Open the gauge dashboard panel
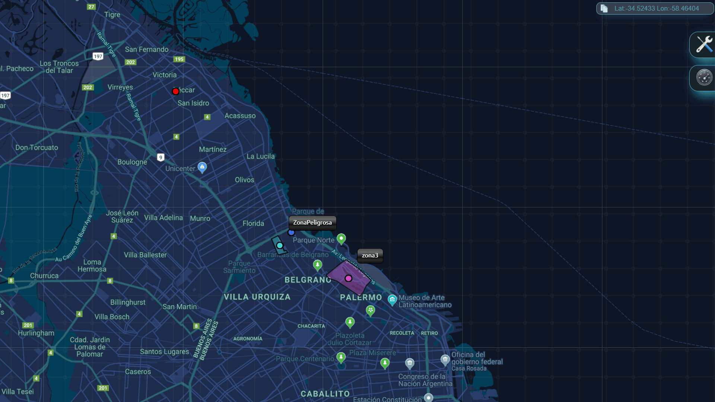 pos(704,77)
